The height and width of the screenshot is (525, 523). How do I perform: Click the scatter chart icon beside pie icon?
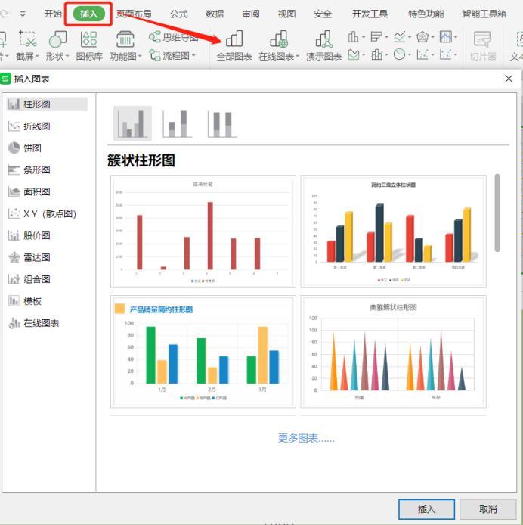coord(422,54)
